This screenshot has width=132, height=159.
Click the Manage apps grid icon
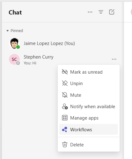point(65,118)
